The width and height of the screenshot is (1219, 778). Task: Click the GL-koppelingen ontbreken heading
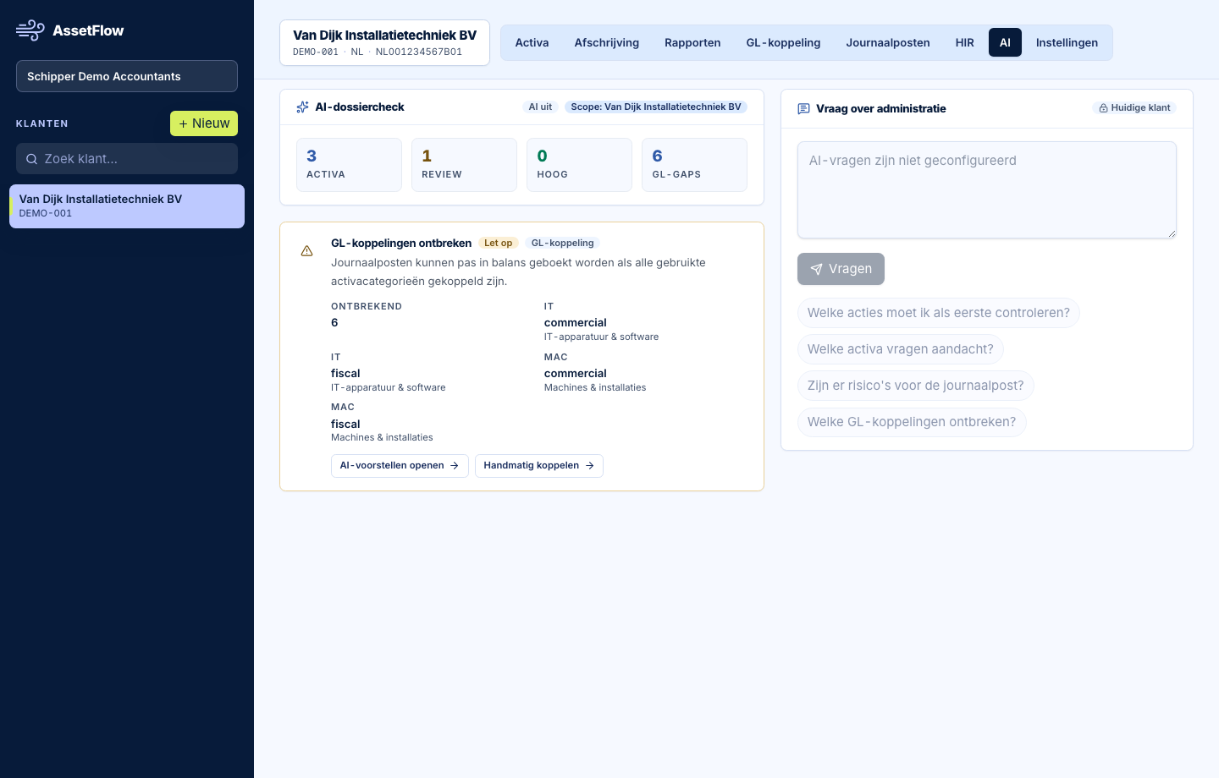401,244
